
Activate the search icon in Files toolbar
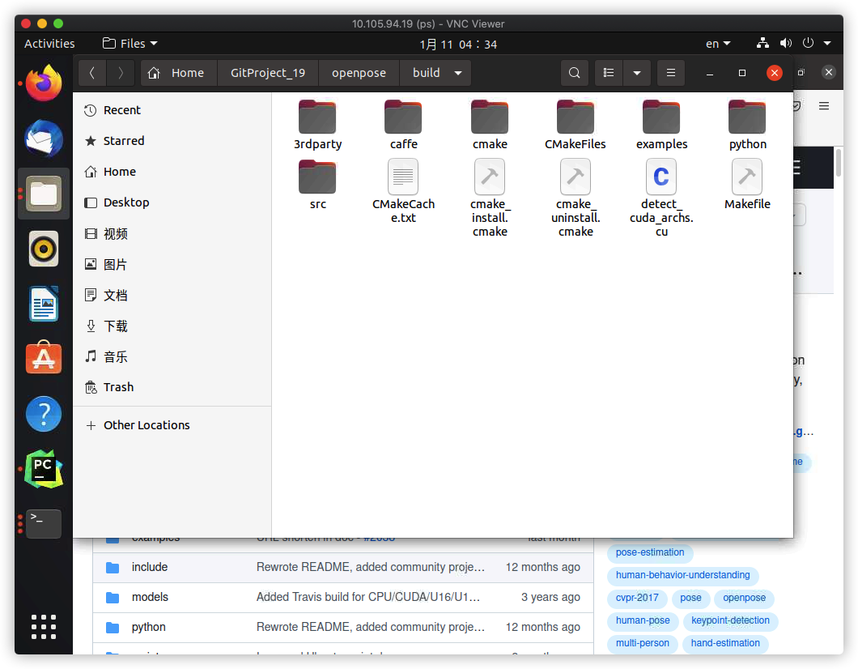click(574, 72)
